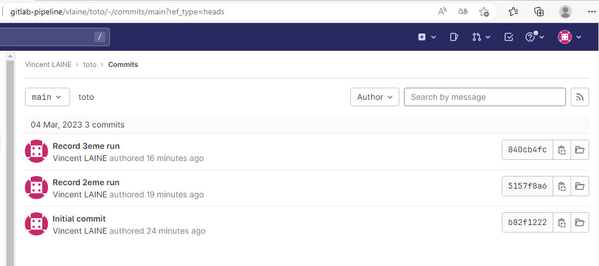Open commit SHA 840cb4fc
The width and height of the screenshot is (599, 266).
click(x=528, y=150)
